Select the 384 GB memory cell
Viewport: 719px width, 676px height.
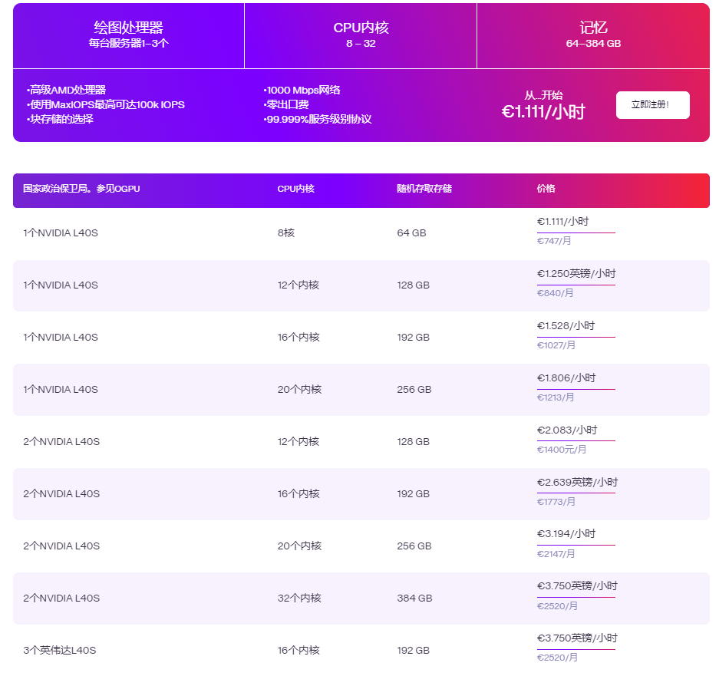click(414, 599)
